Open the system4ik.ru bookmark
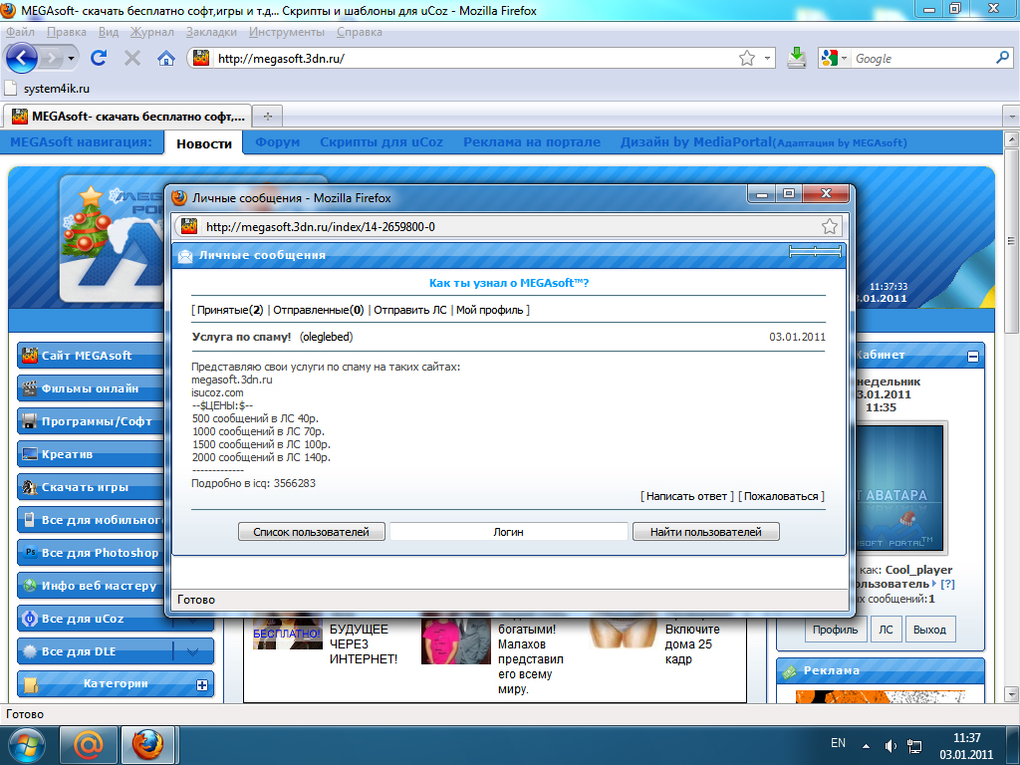The width and height of the screenshot is (1020, 765). (48, 89)
